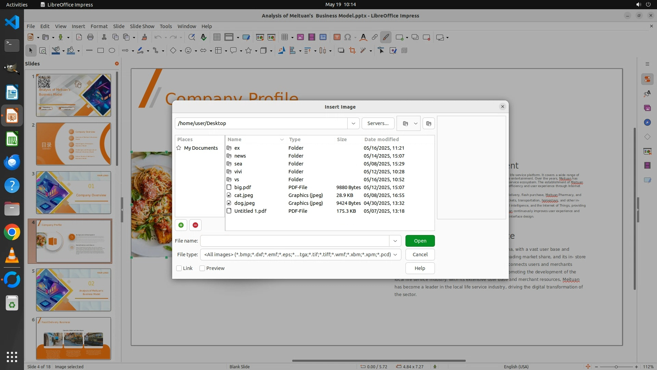Close the Slides panel with red button
This screenshot has width=657, height=370.
click(117, 64)
